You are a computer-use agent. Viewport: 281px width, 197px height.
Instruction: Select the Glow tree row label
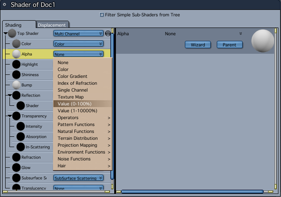[26, 168]
